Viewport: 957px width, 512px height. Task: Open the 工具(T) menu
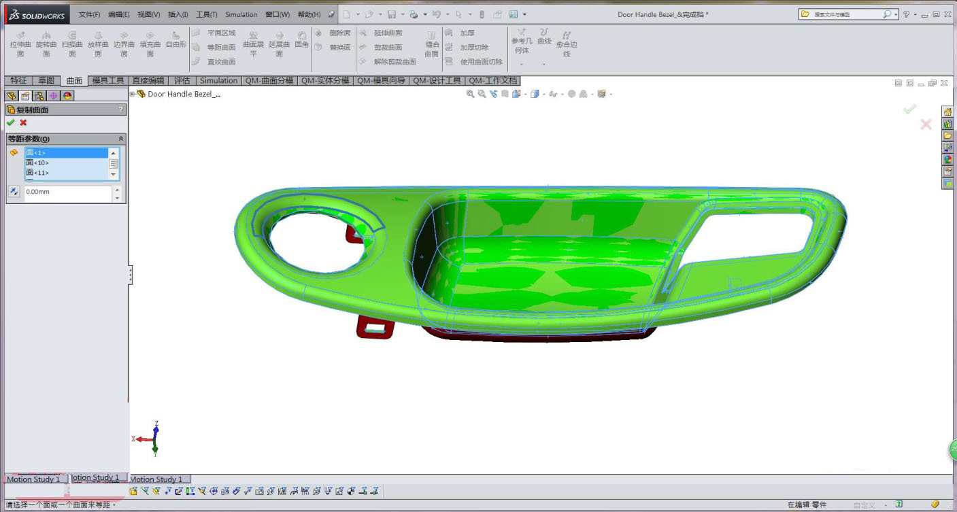click(206, 14)
